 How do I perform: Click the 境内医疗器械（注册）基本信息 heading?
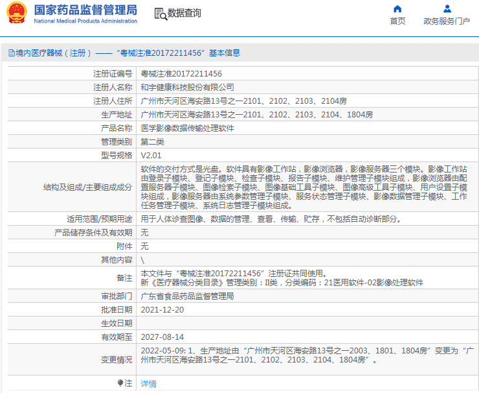[128, 53]
